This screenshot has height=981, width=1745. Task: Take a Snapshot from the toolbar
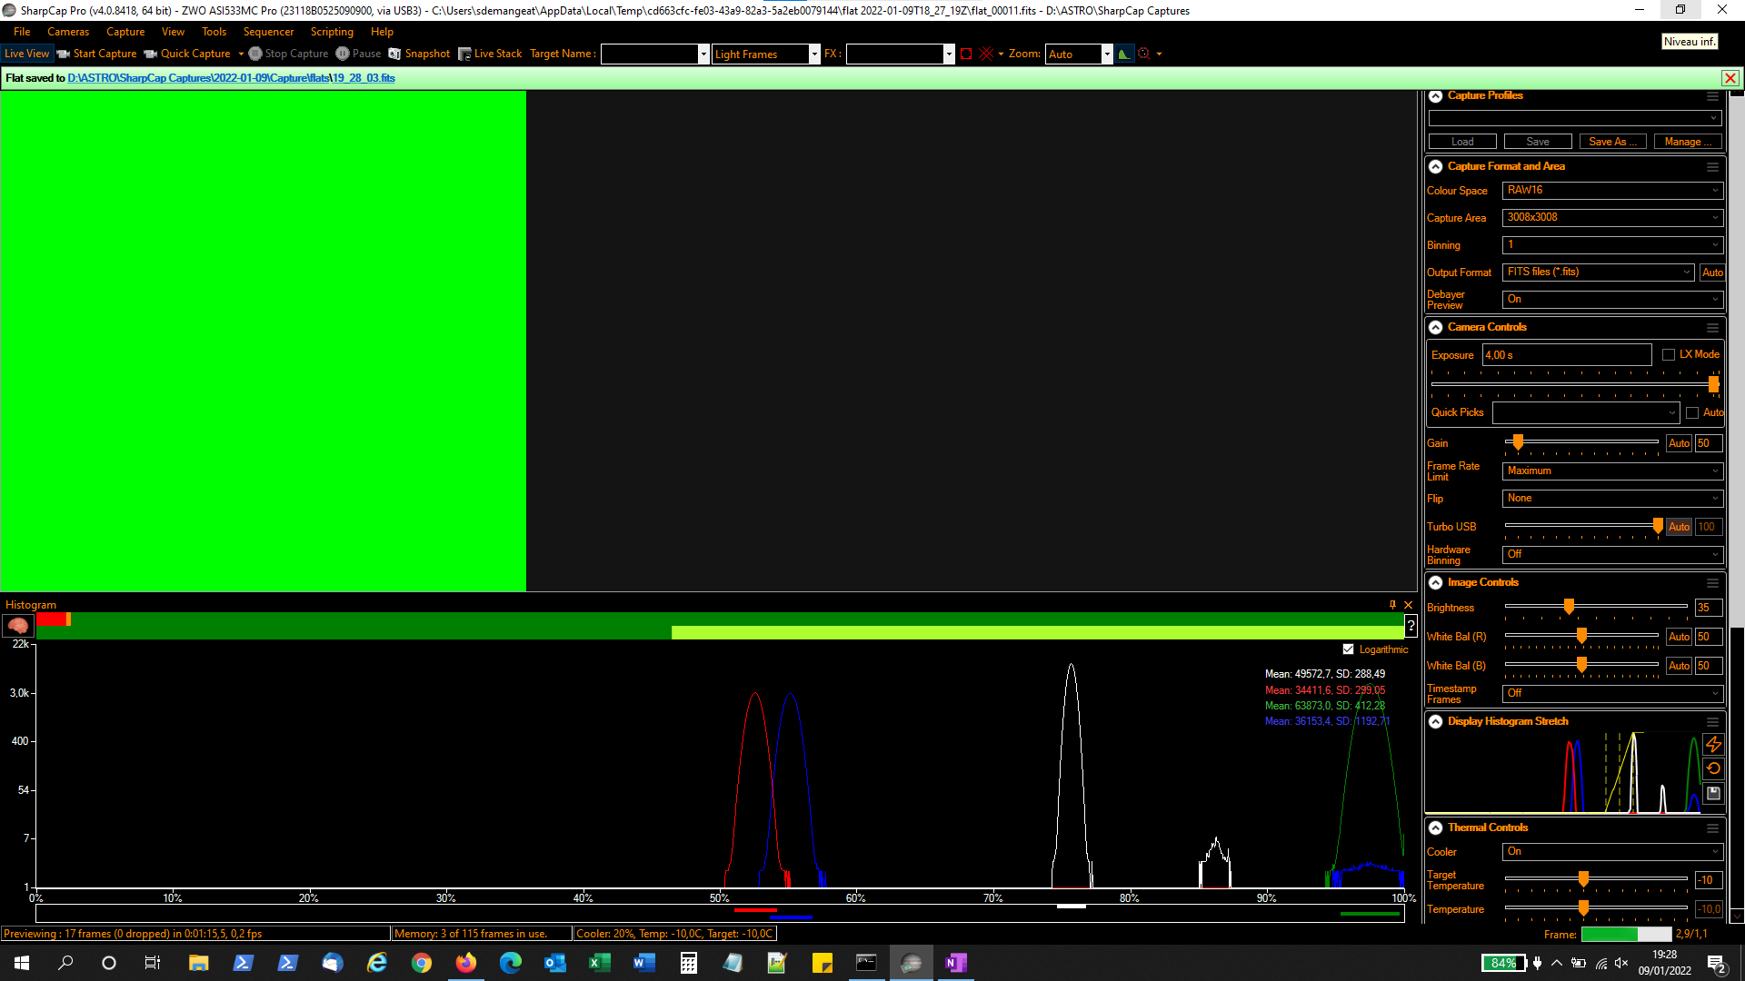tap(419, 54)
